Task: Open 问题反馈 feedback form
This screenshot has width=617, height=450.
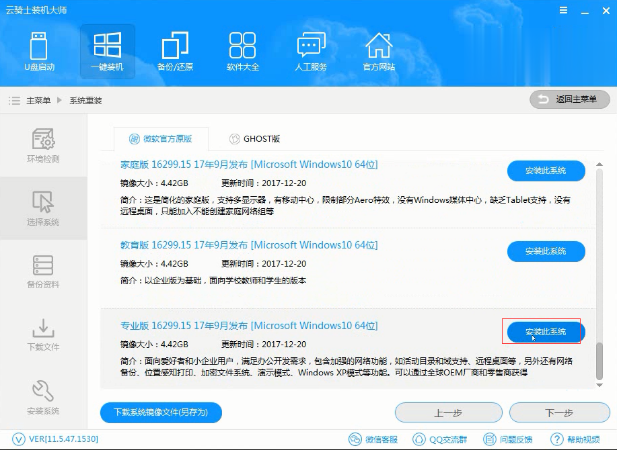Action: 507,439
